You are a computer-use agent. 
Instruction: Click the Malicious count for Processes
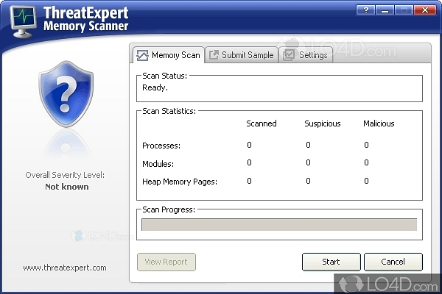366,145
